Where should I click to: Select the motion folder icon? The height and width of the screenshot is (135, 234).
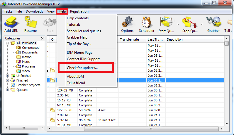[x=19, y=57]
